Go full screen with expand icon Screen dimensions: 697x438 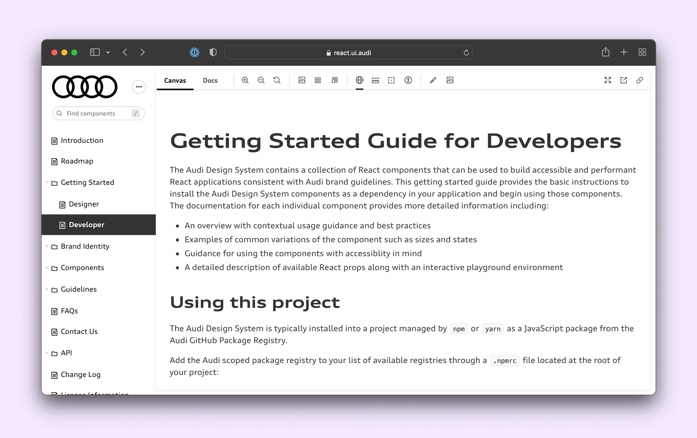pos(607,80)
